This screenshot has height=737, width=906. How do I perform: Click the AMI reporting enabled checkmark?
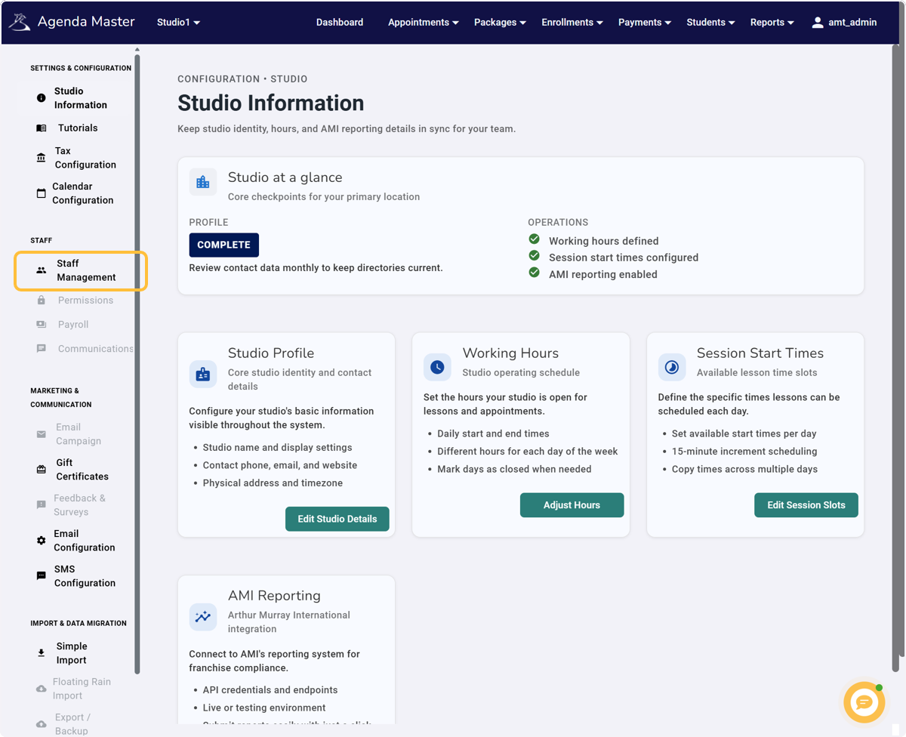point(534,273)
